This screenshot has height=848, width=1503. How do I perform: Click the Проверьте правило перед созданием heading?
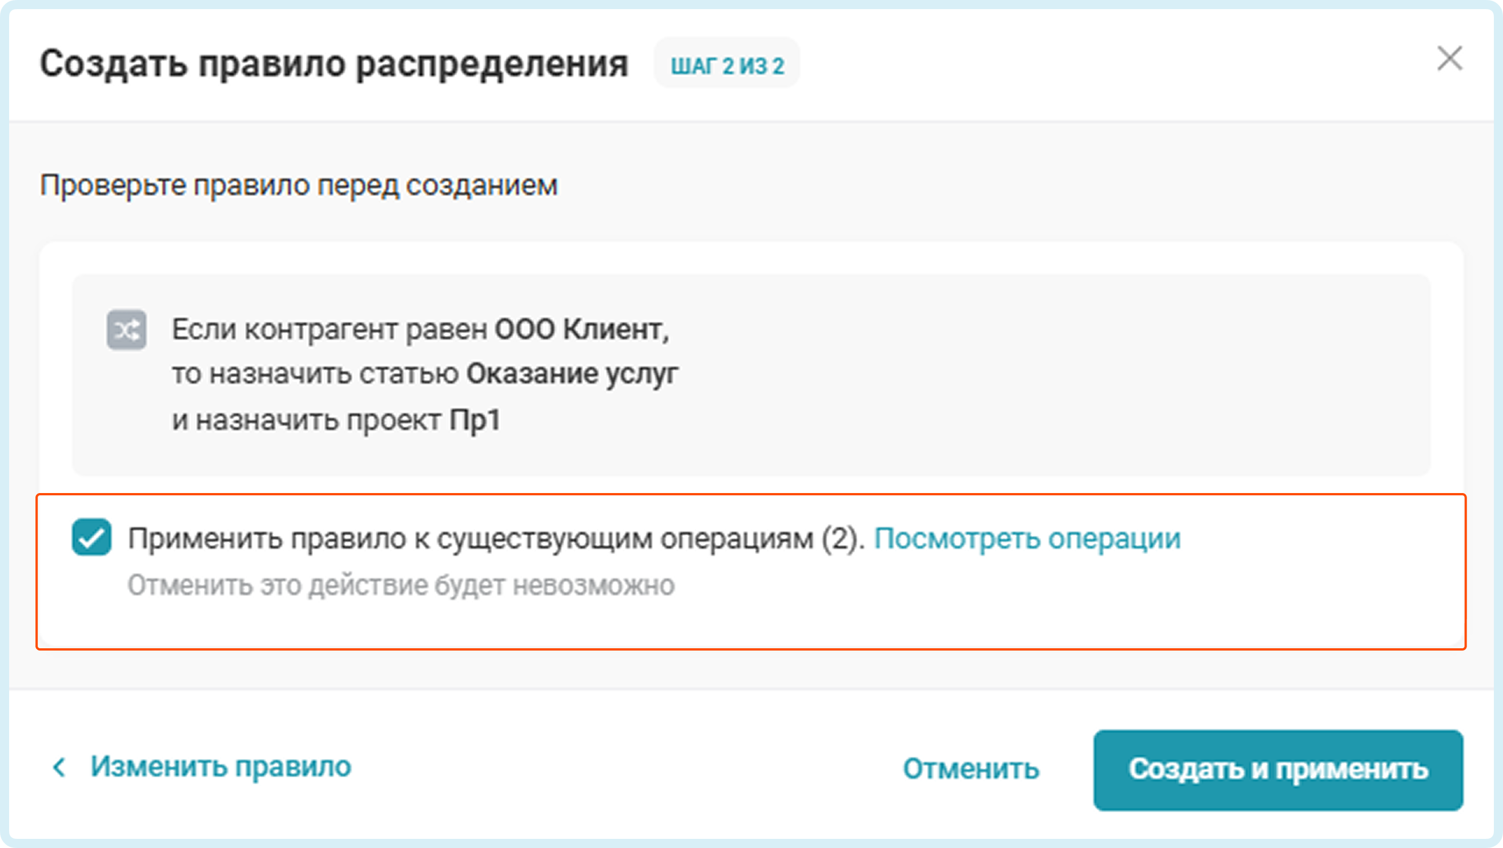coord(299,185)
